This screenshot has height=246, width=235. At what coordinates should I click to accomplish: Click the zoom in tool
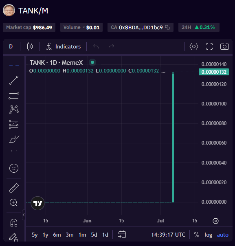pos(14,202)
